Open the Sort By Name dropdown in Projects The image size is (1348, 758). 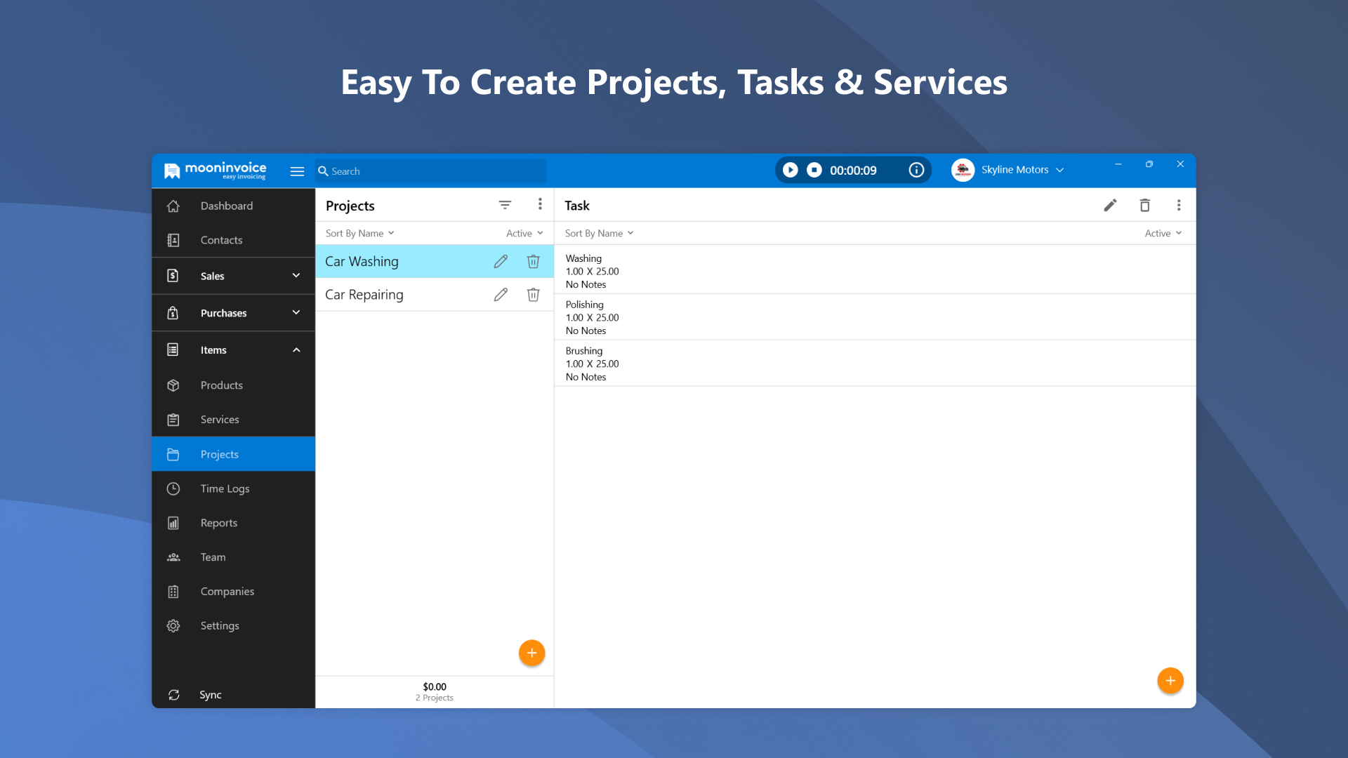pos(359,232)
